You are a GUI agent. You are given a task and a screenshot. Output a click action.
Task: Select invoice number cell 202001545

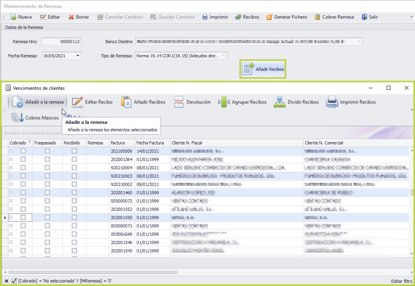click(122, 251)
